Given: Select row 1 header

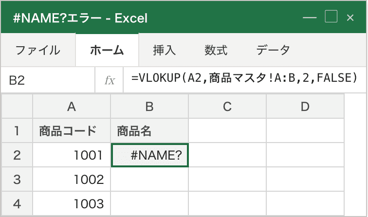Looking at the screenshot, I should 17,131.
